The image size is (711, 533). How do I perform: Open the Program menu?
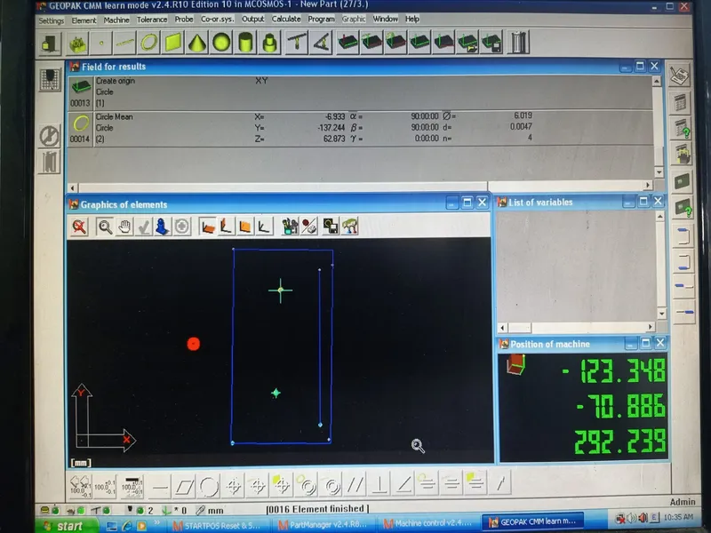[x=321, y=19]
